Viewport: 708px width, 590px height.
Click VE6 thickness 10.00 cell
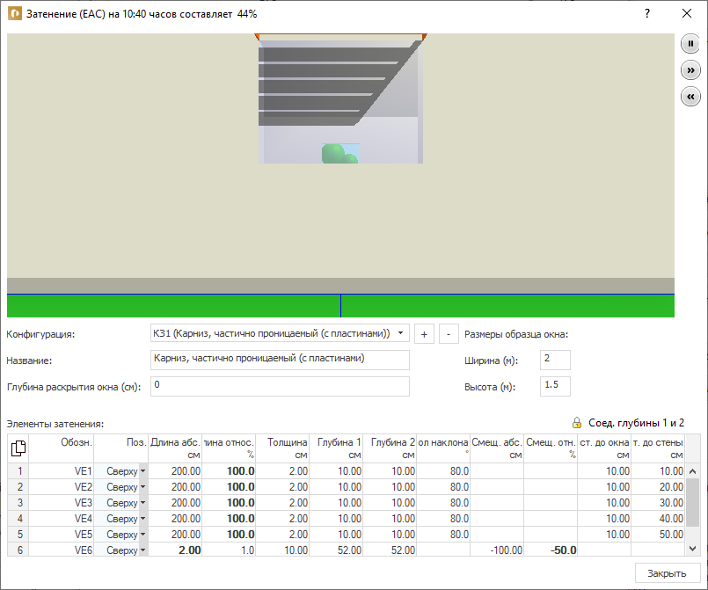pyautogui.click(x=282, y=550)
